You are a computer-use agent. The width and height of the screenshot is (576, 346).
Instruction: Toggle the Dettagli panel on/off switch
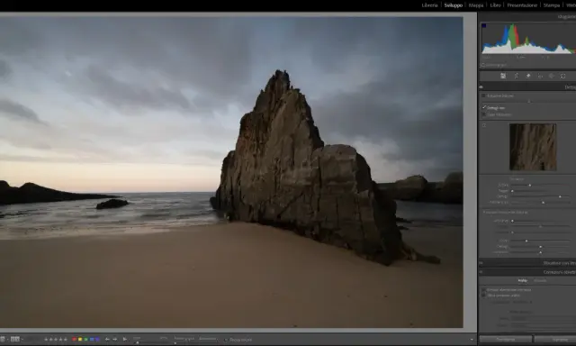[481, 86]
